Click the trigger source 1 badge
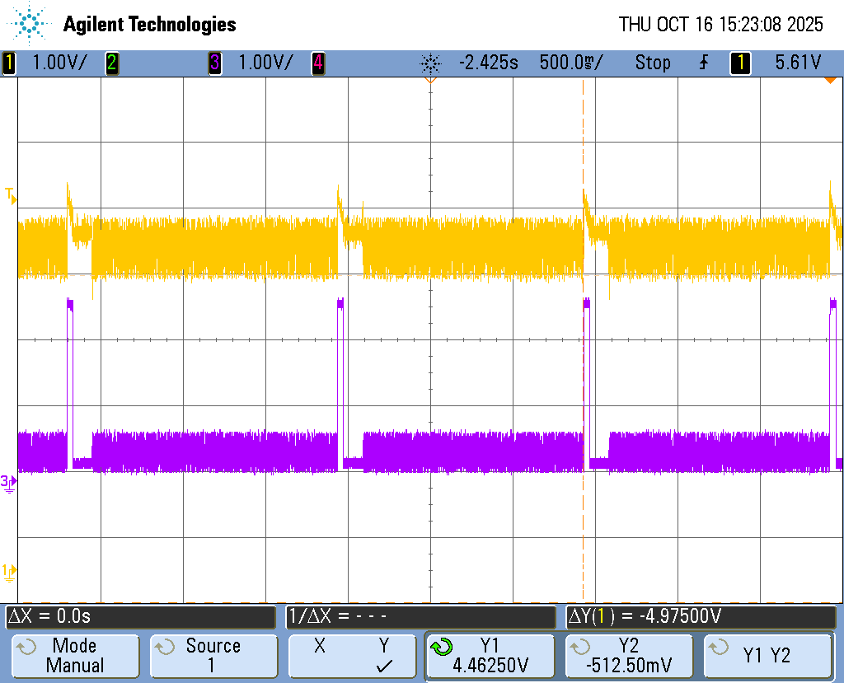 pos(740,63)
